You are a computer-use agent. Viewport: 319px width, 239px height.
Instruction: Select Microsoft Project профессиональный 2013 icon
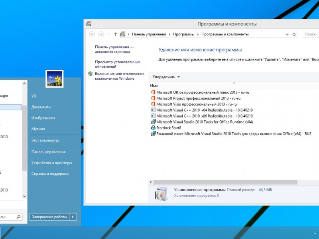(x=153, y=98)
